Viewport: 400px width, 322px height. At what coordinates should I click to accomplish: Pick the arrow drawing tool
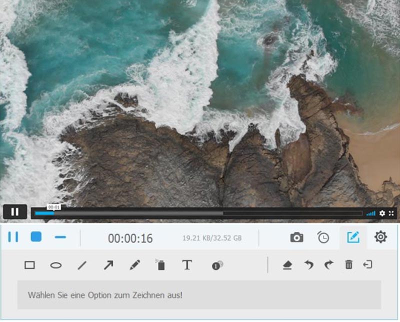108,265
